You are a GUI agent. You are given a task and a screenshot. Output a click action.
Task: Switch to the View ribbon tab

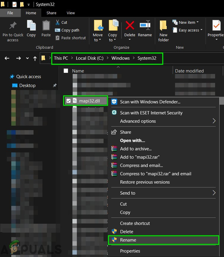coord(71,13)
